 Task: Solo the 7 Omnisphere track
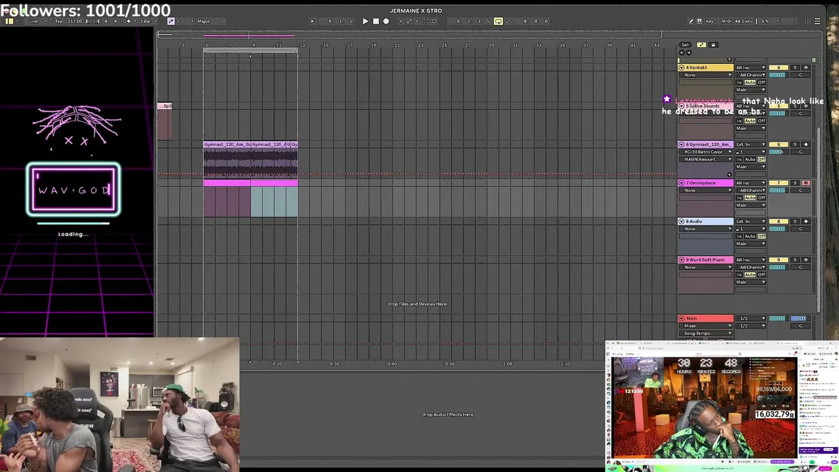[795, 183]
